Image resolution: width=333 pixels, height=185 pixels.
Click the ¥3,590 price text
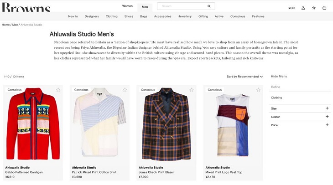click(x=77, y=177)
